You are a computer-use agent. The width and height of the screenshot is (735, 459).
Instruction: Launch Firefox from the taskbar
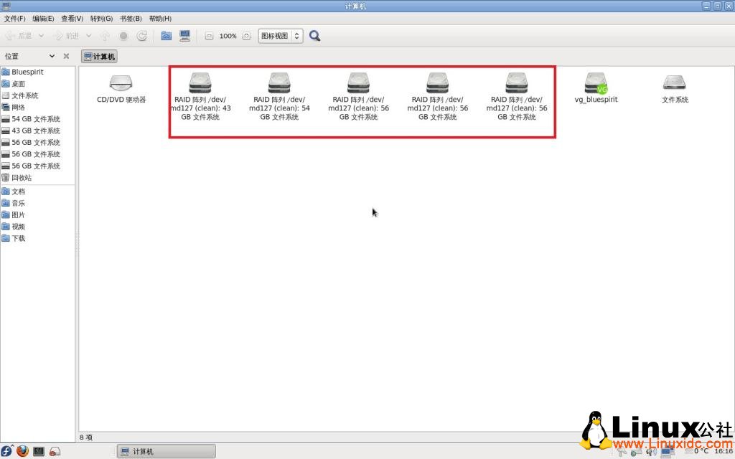pyautogui.click(x=22, y=451)
